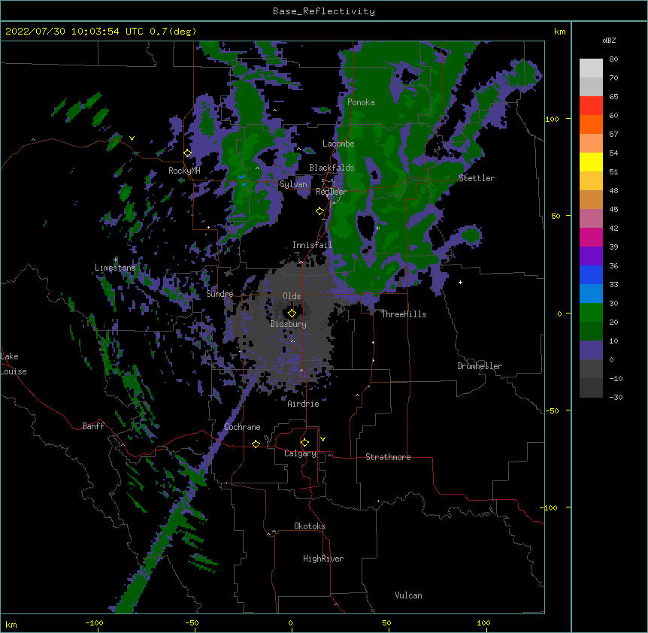Click the -100 tick on the bottom distance axis

(x=94, y=622)
